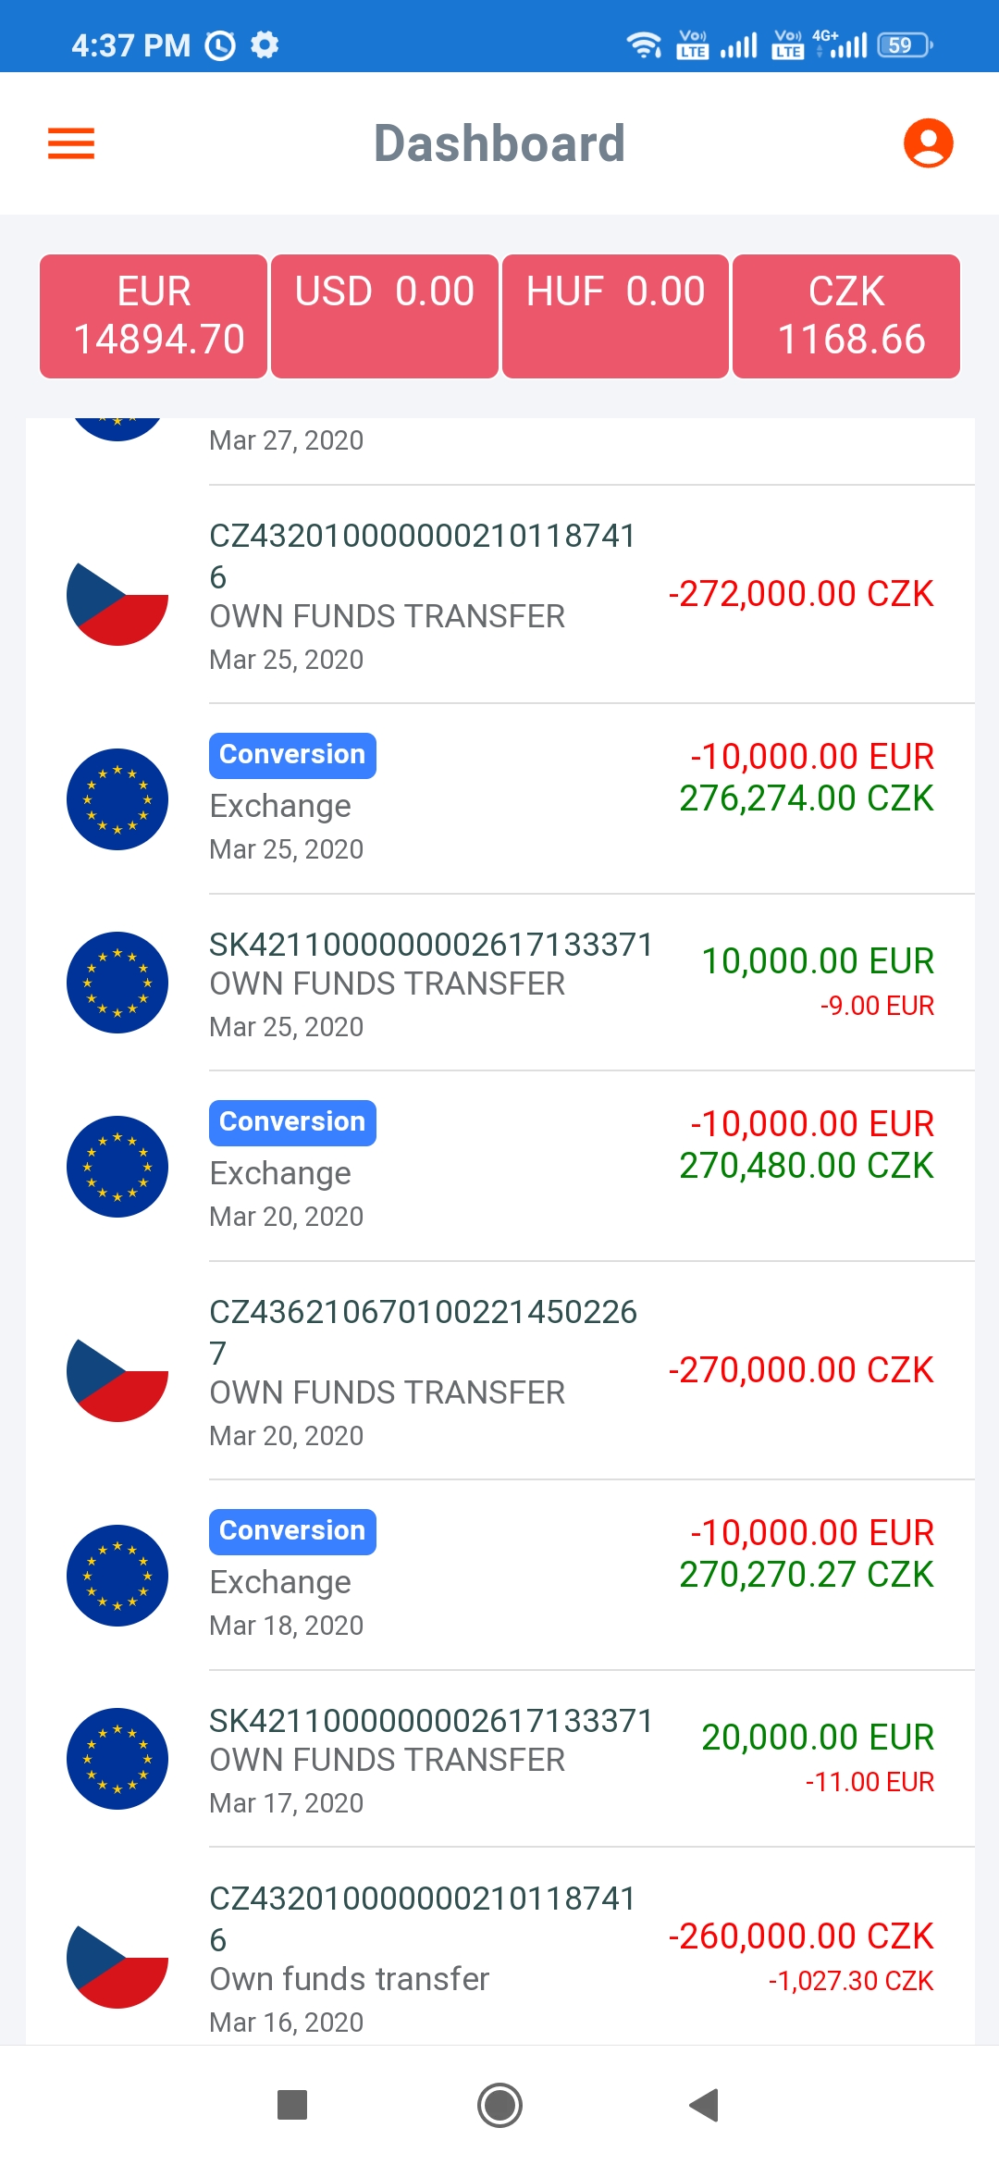
Task: Open the Dashboard page title
Action: (499, 143)
